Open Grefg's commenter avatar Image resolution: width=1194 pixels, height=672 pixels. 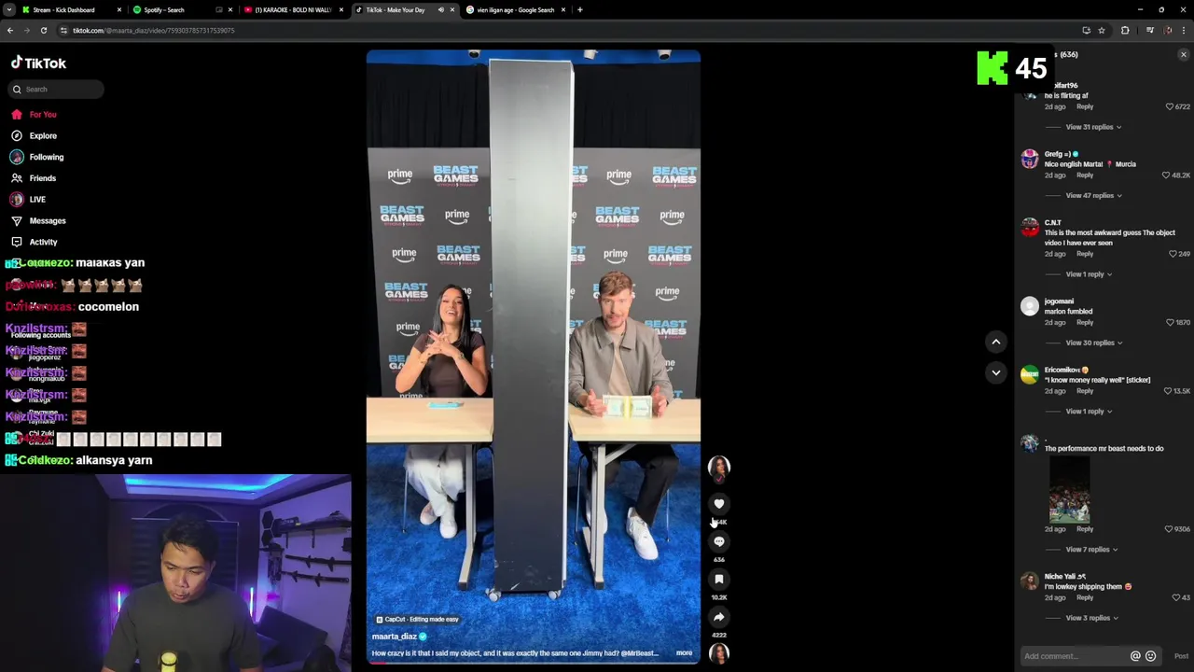click(1030, 160)
